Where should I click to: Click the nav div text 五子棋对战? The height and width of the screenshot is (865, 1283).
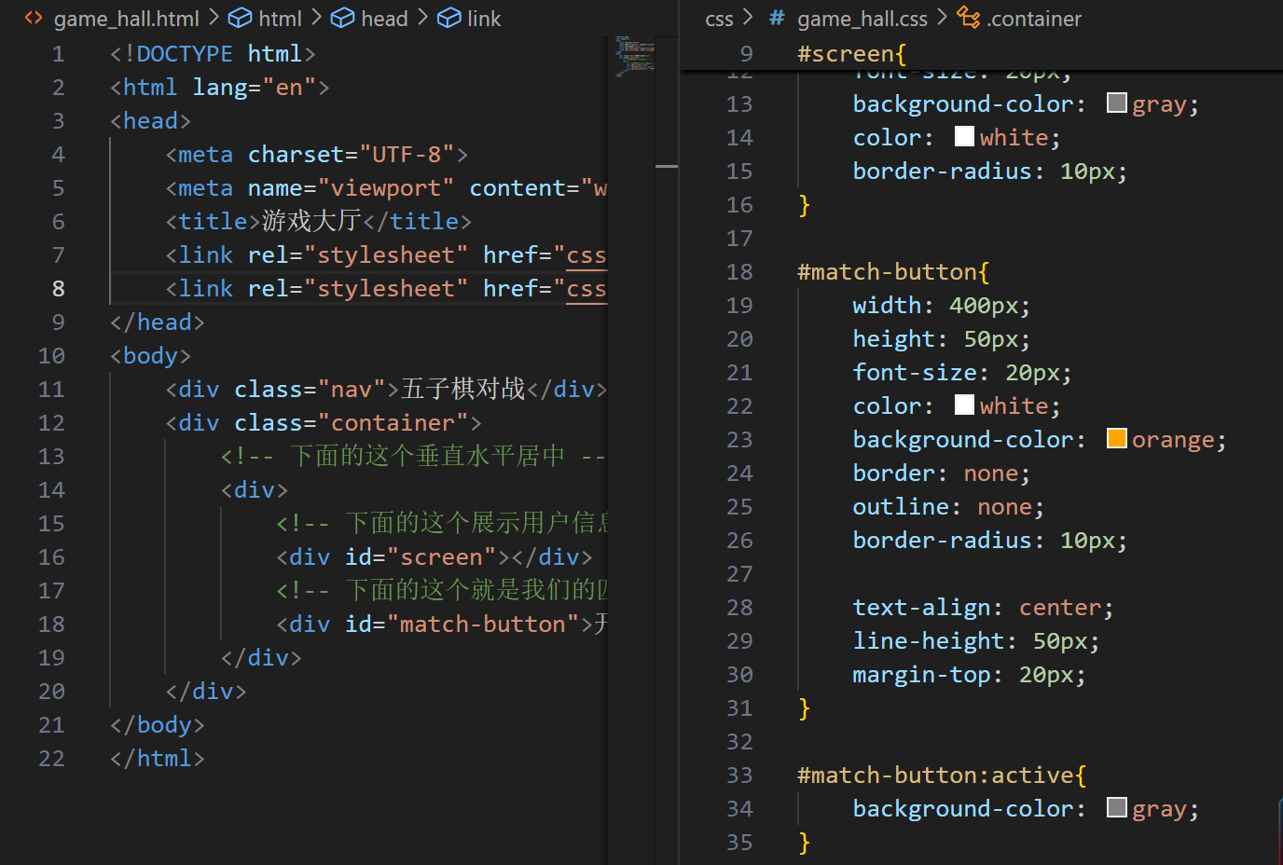pyautogui.click(x=463, y=389)
